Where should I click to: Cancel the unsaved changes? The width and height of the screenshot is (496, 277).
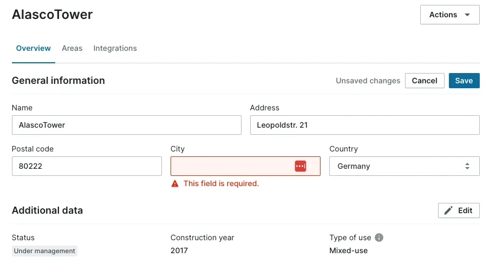[425, 81]
